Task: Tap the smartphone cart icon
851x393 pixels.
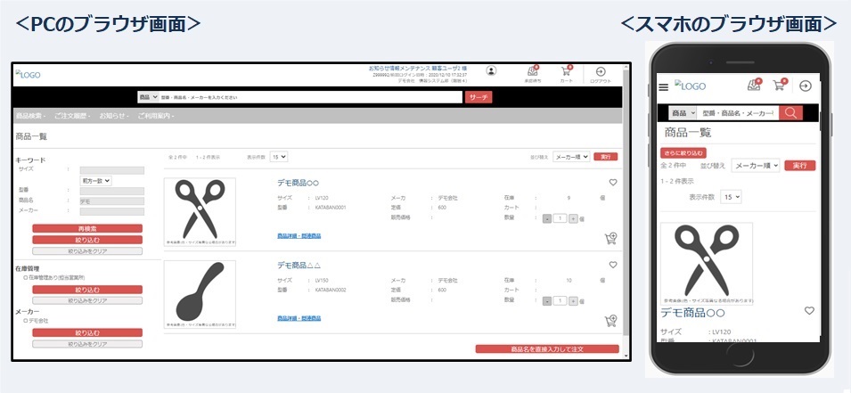Action: [780, 86]
